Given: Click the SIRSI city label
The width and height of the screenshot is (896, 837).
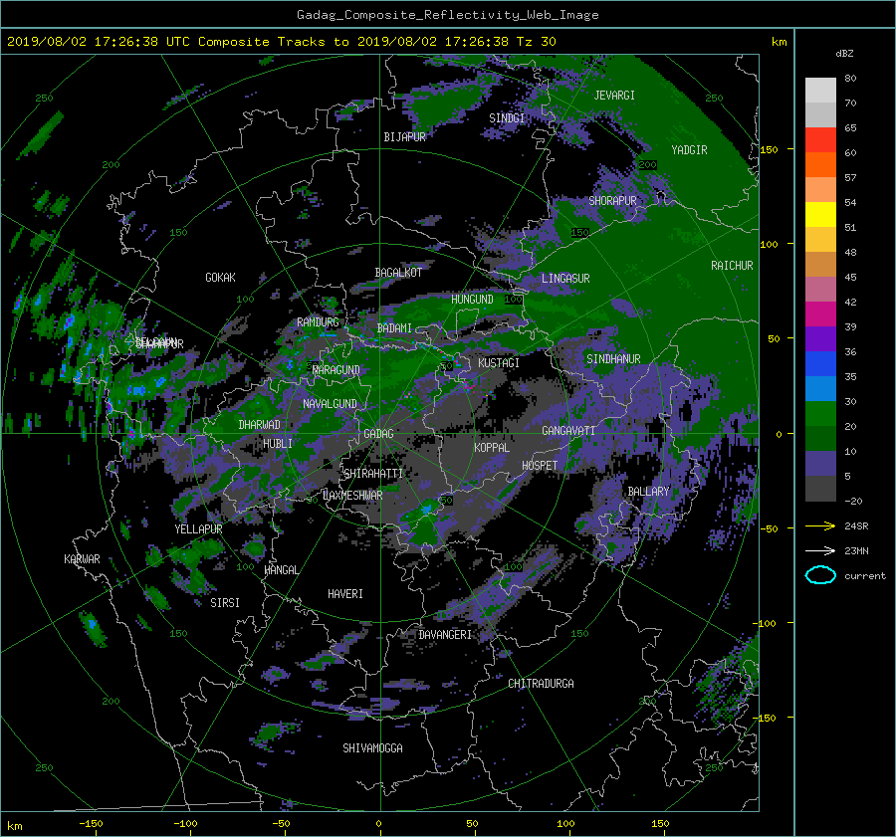Looking at the screenshot, I should pos(225,603).
